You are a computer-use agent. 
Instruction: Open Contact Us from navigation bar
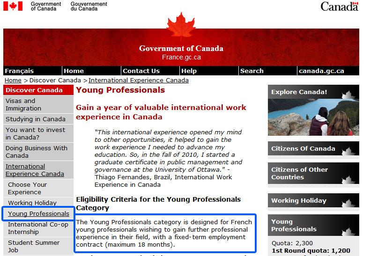[x=141, y=71]
